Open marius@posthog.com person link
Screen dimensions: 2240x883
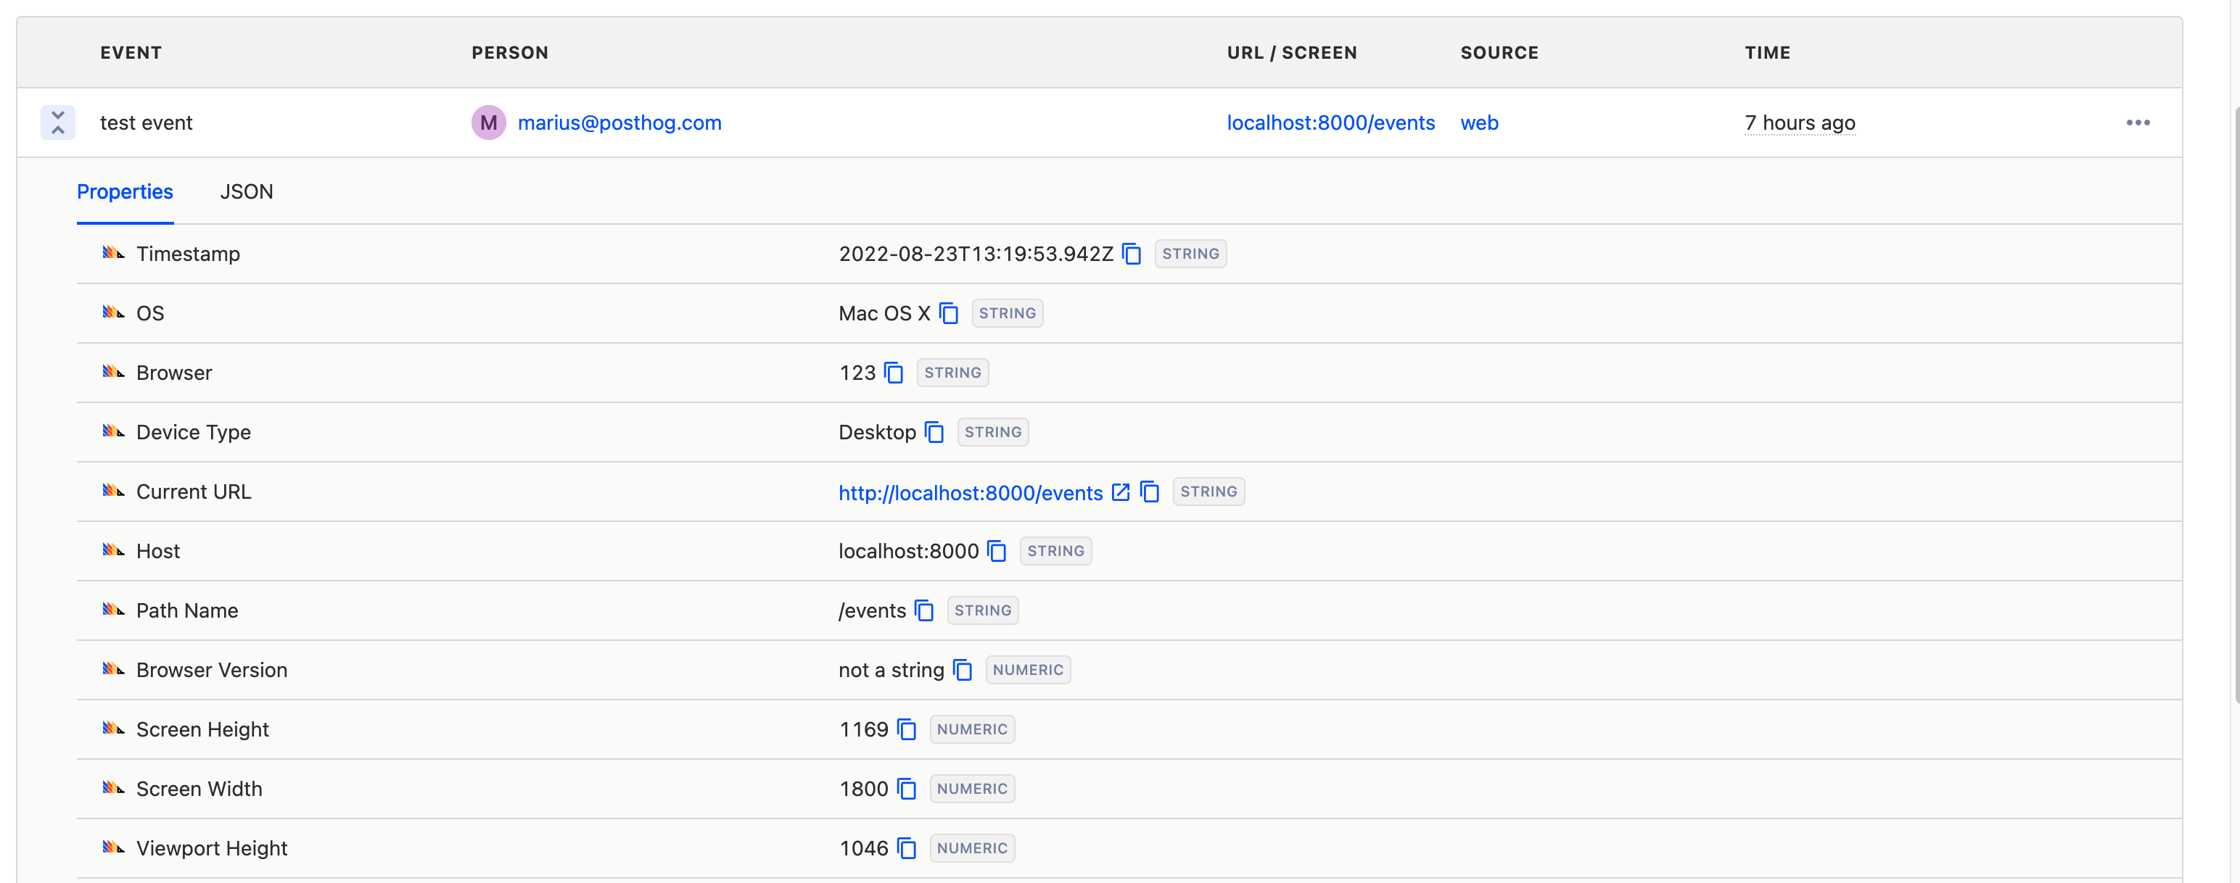coord(619,123)
